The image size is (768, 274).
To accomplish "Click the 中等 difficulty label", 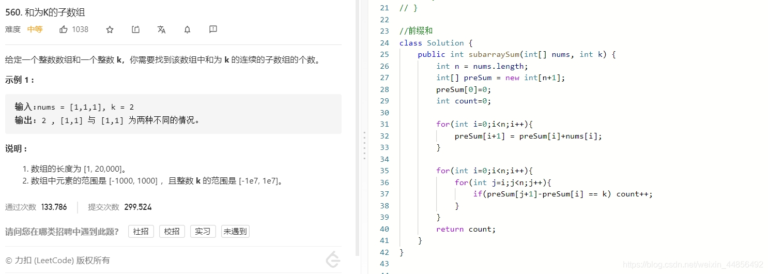I will pos(35,29).
